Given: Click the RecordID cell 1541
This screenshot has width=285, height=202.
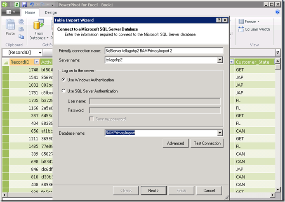Looking at the screenshot, I should point(24,77).
